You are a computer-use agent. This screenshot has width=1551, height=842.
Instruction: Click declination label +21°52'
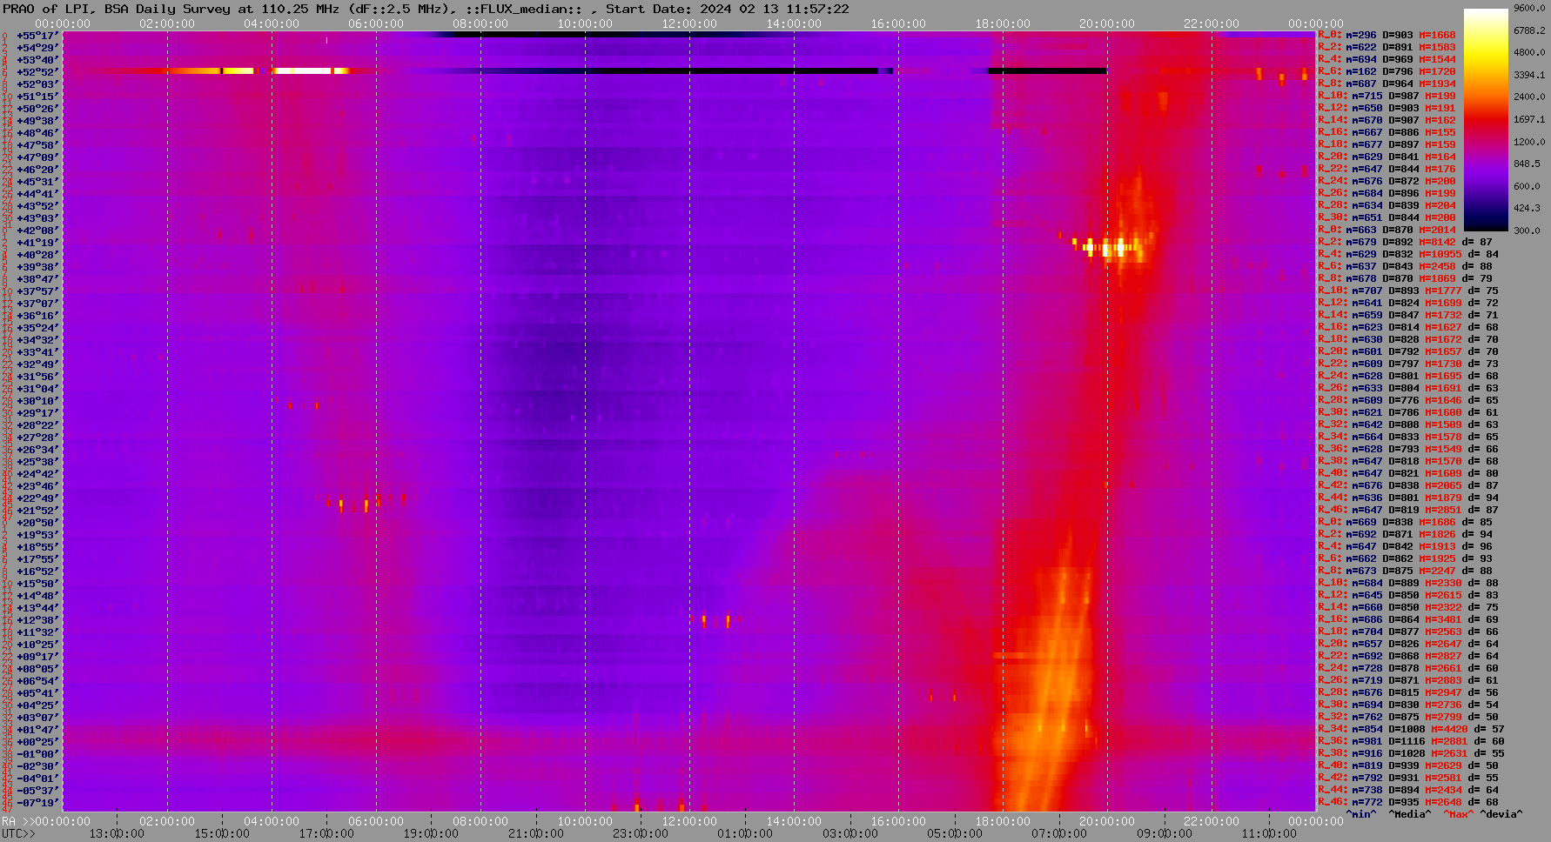[37, 511]
